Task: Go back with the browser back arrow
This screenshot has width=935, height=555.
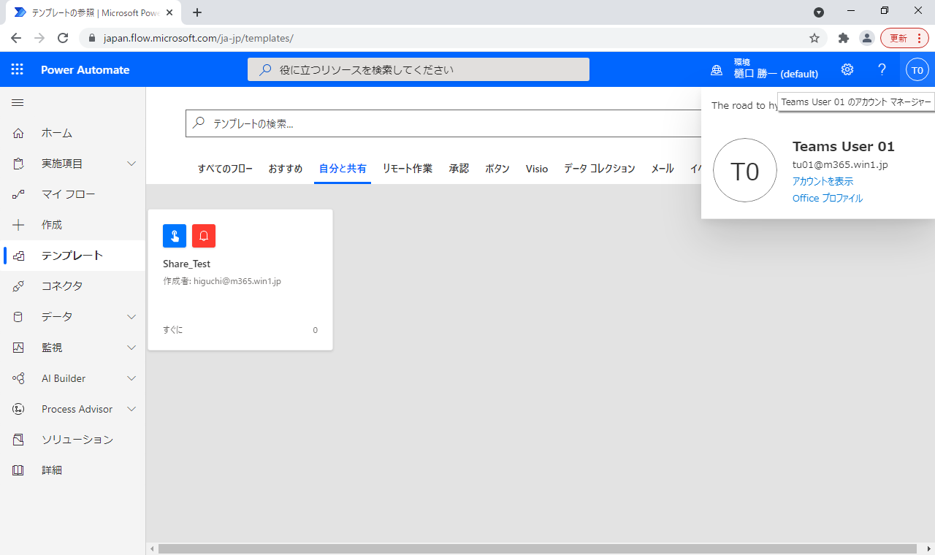Action: click(16, 38)
